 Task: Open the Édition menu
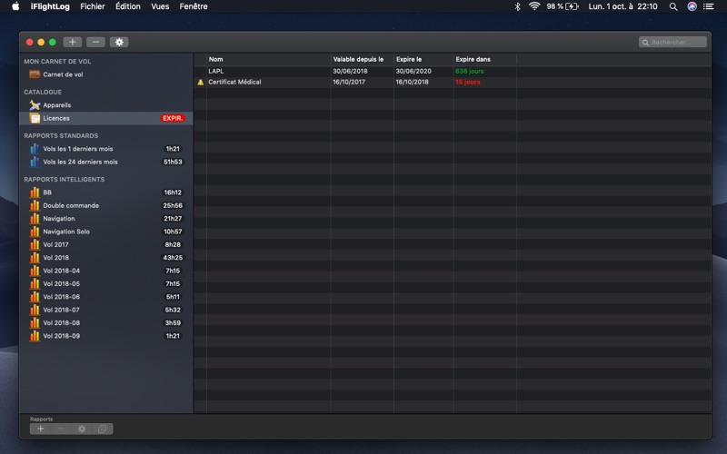[x=128, y=6]
